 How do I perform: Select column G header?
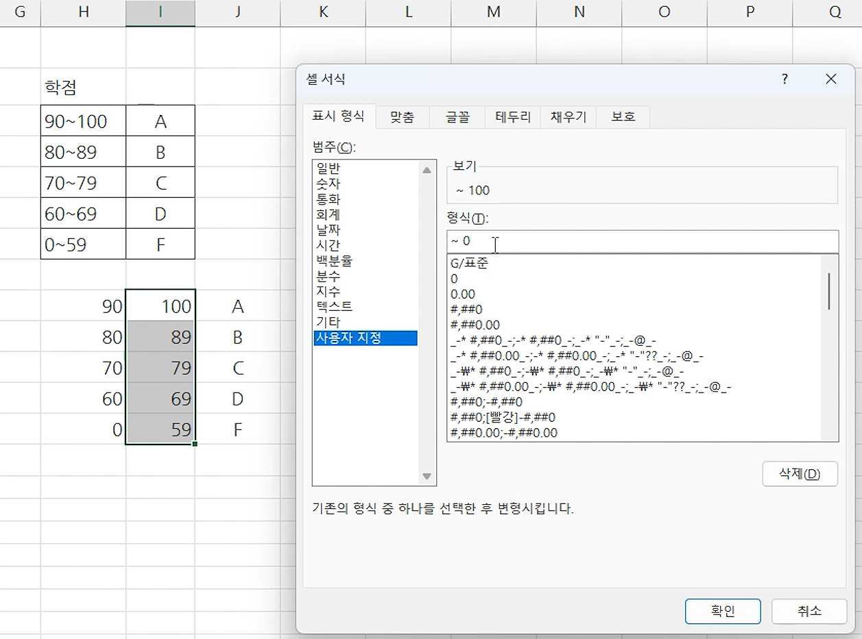[20, 12]
